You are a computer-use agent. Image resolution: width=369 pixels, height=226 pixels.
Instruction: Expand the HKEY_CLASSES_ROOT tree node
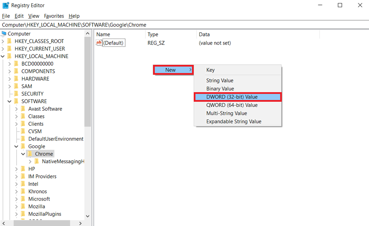pyautogui.click(x=3, y=41)
